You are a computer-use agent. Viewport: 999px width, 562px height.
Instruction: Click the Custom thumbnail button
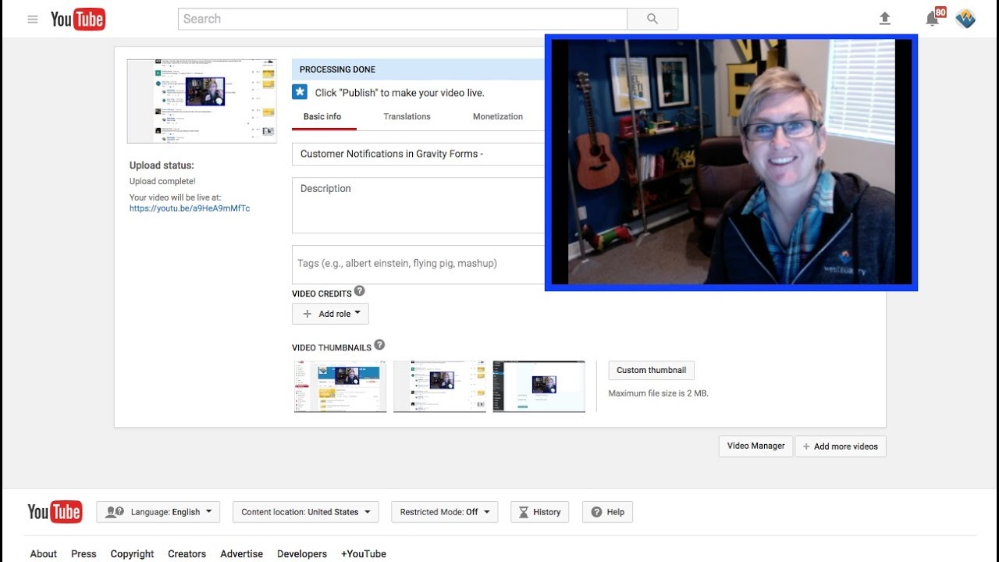(651, 370)
